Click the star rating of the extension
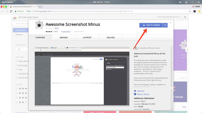The height and width of the screenshot is (113, 202). [50, 31]
